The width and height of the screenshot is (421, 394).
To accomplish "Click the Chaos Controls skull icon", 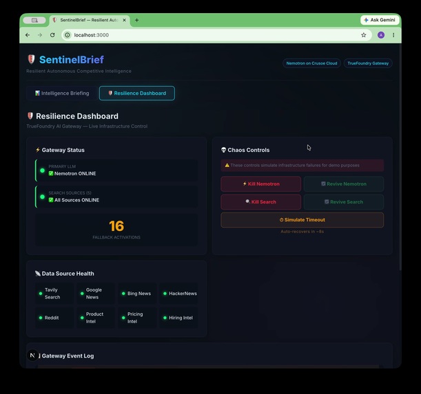I will 223,150.
